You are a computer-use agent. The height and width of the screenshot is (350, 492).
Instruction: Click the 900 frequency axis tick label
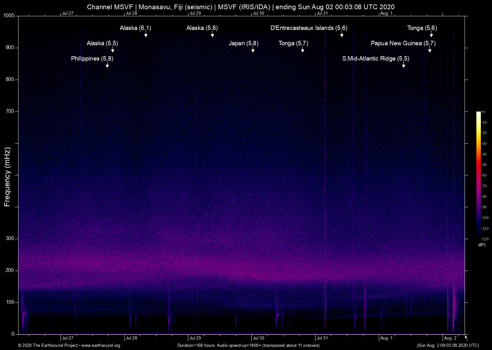pyautogui.click(x=10, y=47)
